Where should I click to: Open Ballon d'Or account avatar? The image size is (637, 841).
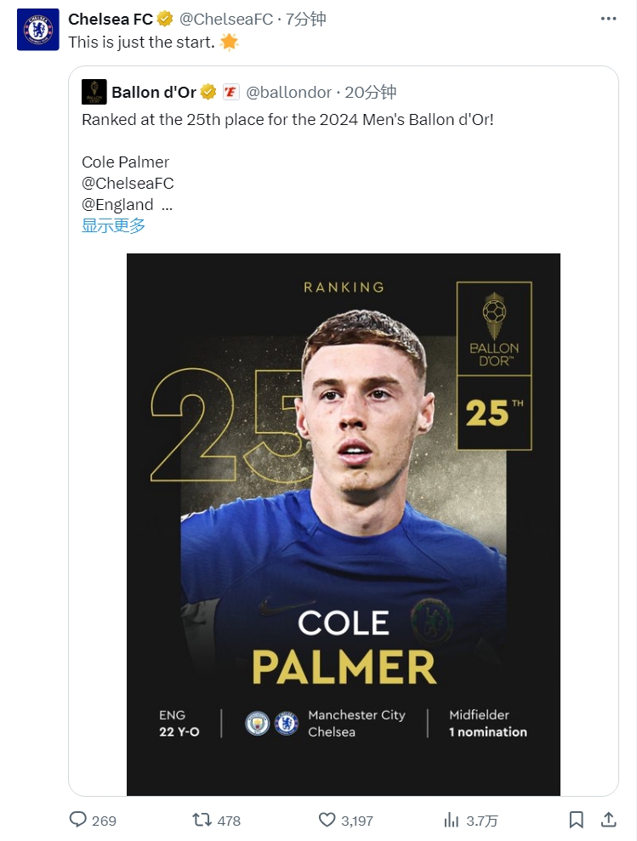coord(94,92)
